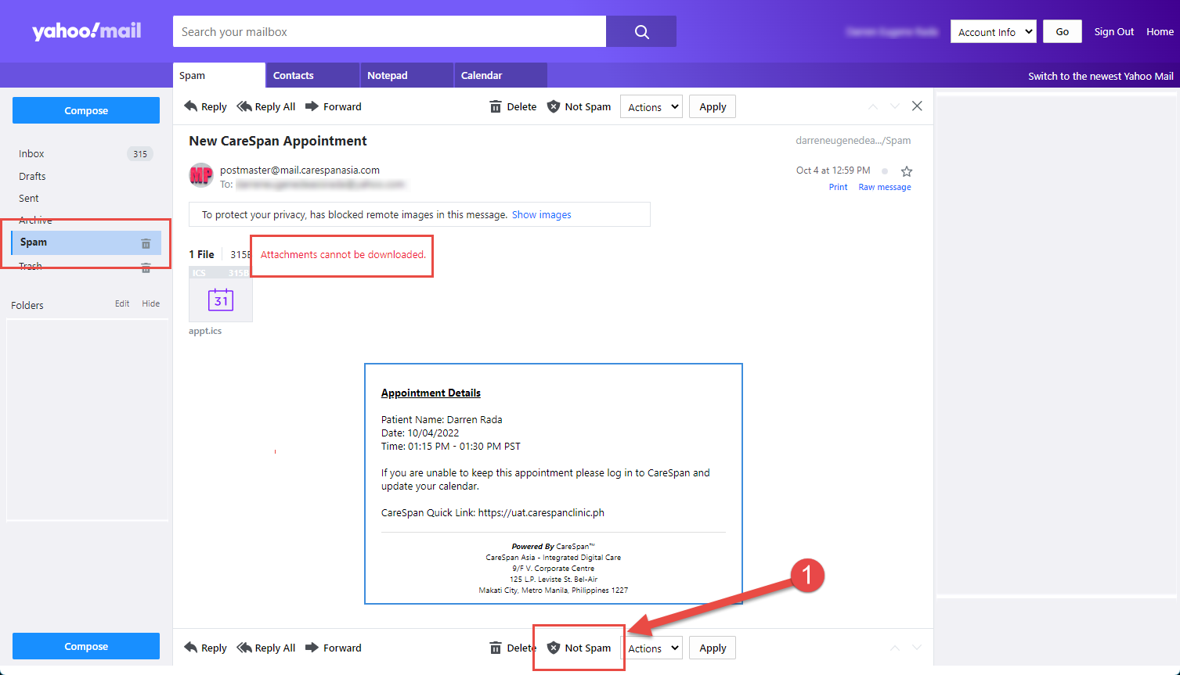Screen dimensions: 1180x675
Task: Click Edit next to Folders
Action: click(x=122, y=303)
